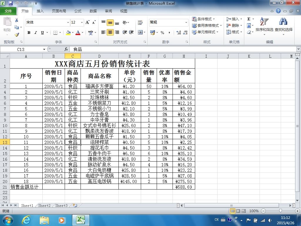Viewport: 301px width, 226px height.
Task: Switch to the 审阅 tab
Action: [x=108, y=11]
